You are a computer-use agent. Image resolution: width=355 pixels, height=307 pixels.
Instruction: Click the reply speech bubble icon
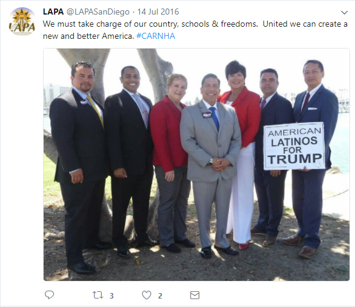coord(49,295)
